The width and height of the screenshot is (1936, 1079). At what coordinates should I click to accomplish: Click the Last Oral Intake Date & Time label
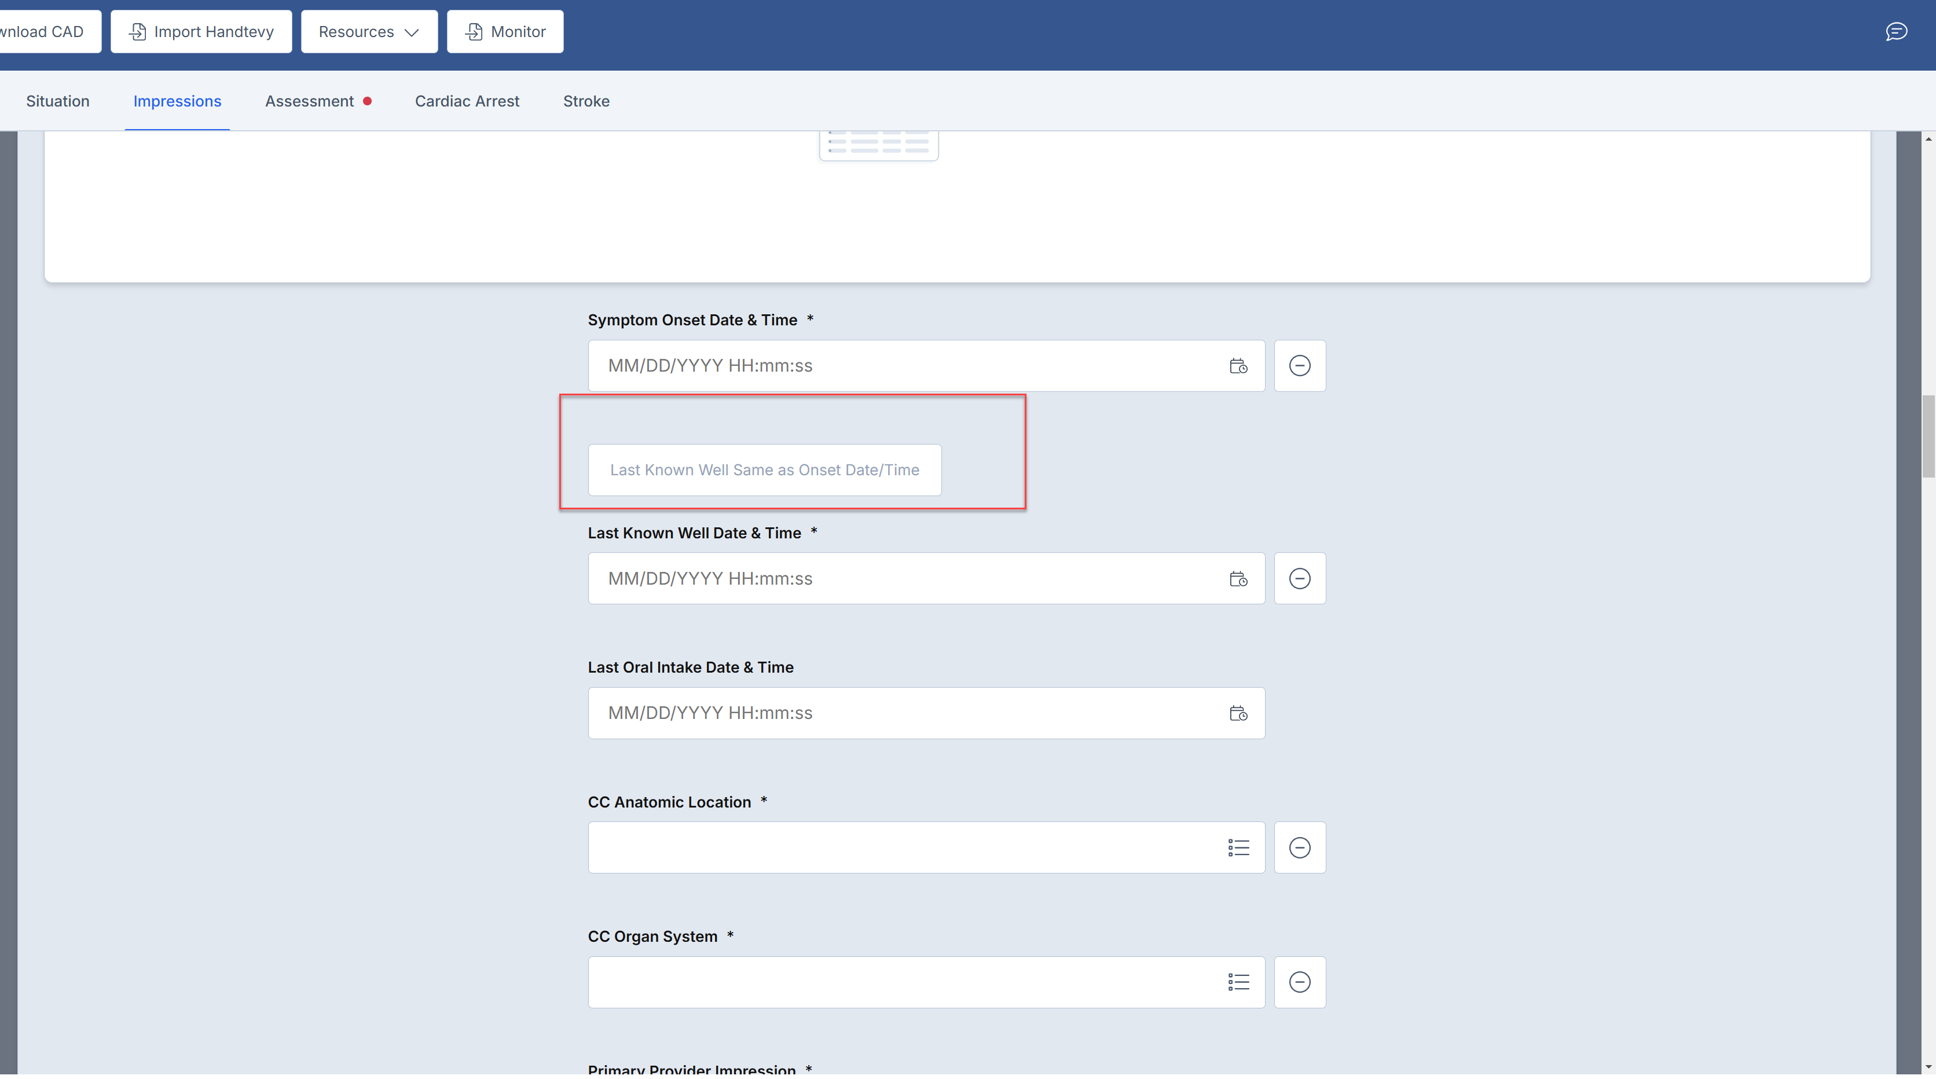coord(691,667)
